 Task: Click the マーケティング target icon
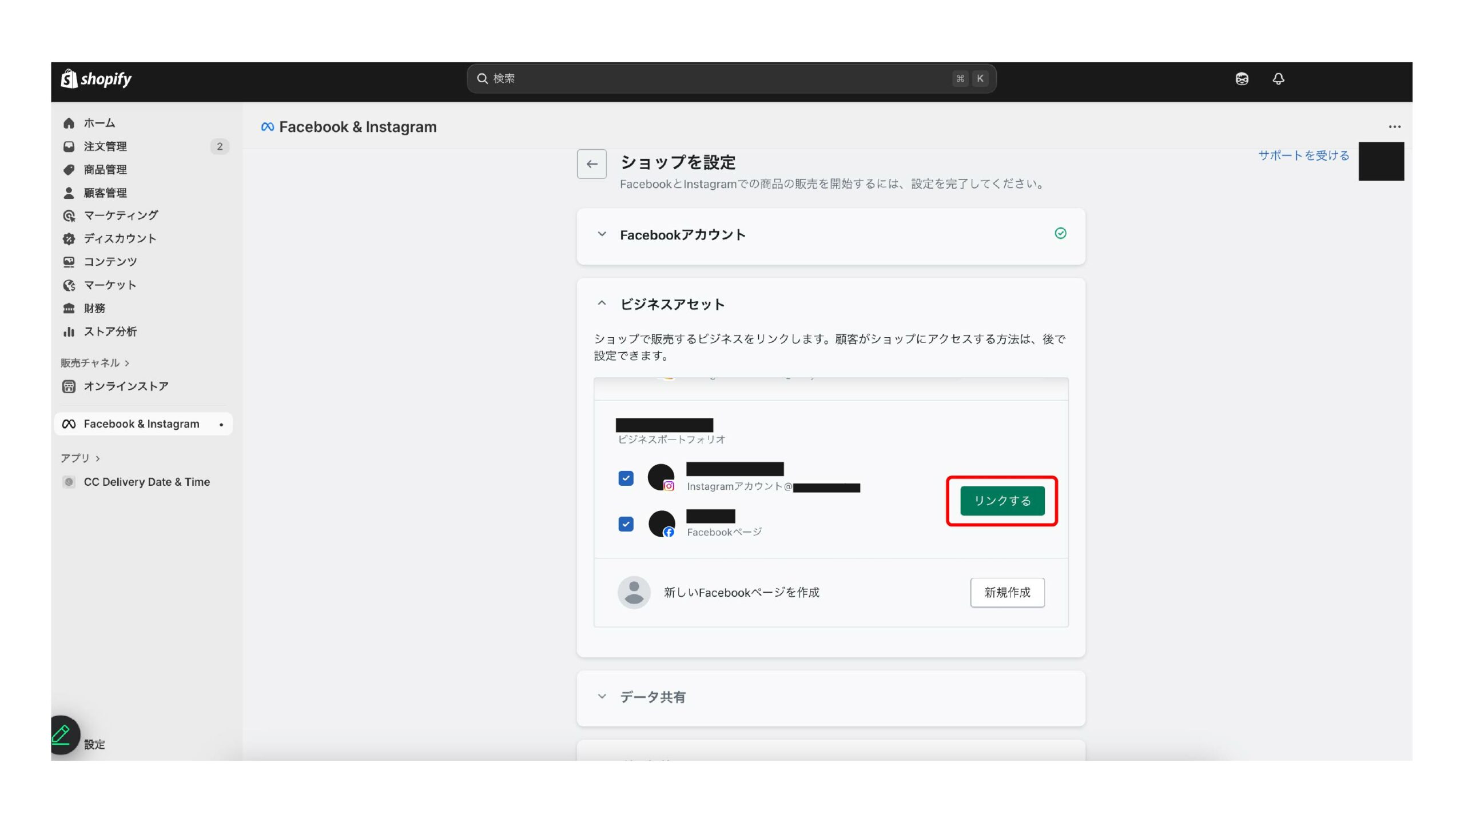click(x=69, y=215)
